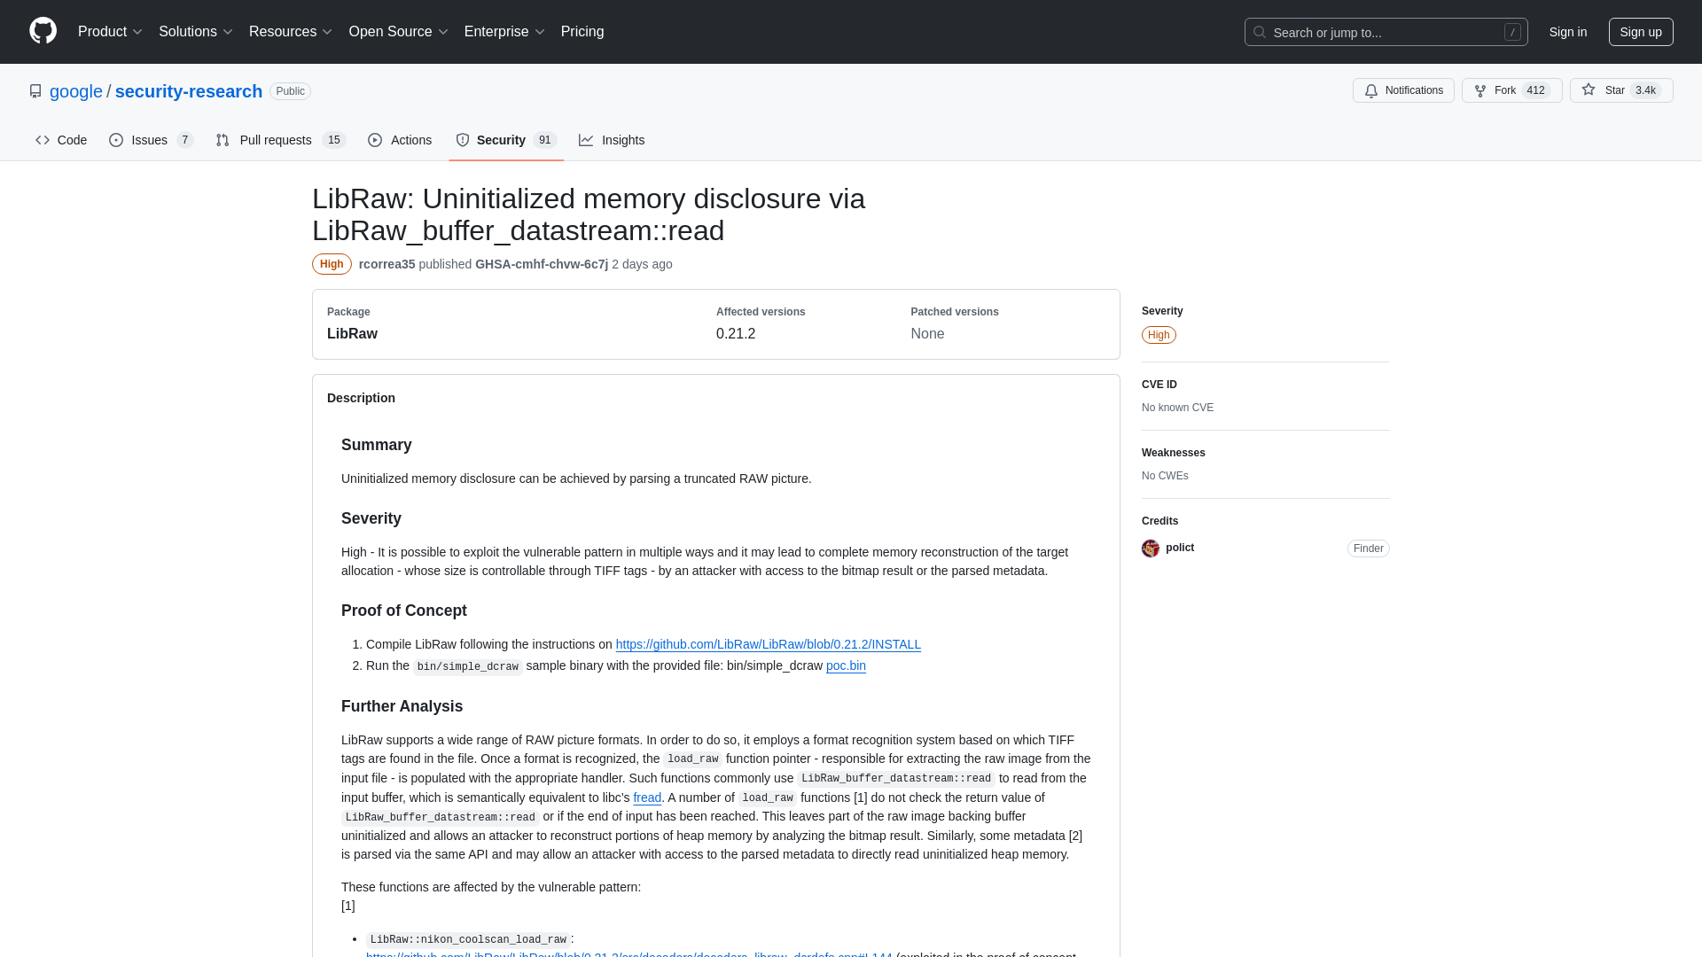Screen dimensions: 1702x957
Task: Click the High badge under the title
Action: [332, 264]
